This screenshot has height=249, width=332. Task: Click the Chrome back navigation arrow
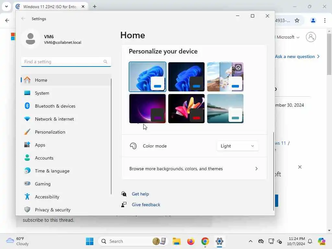point(7,20)
